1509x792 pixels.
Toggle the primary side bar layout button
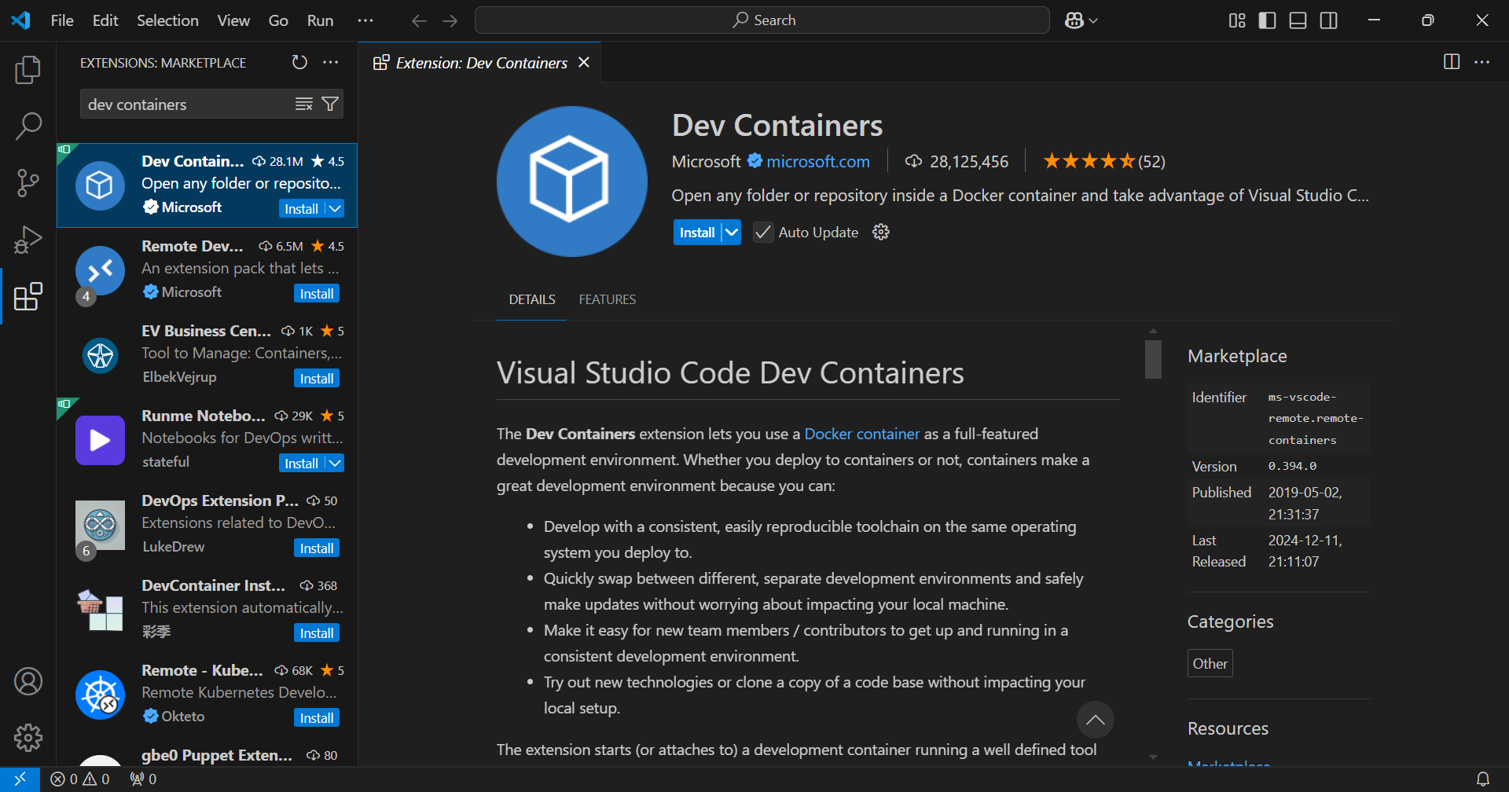click(1267, 20)
